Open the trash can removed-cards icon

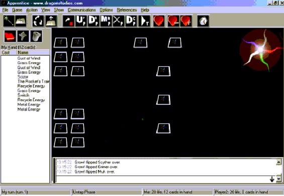click(x=36, y=36)
